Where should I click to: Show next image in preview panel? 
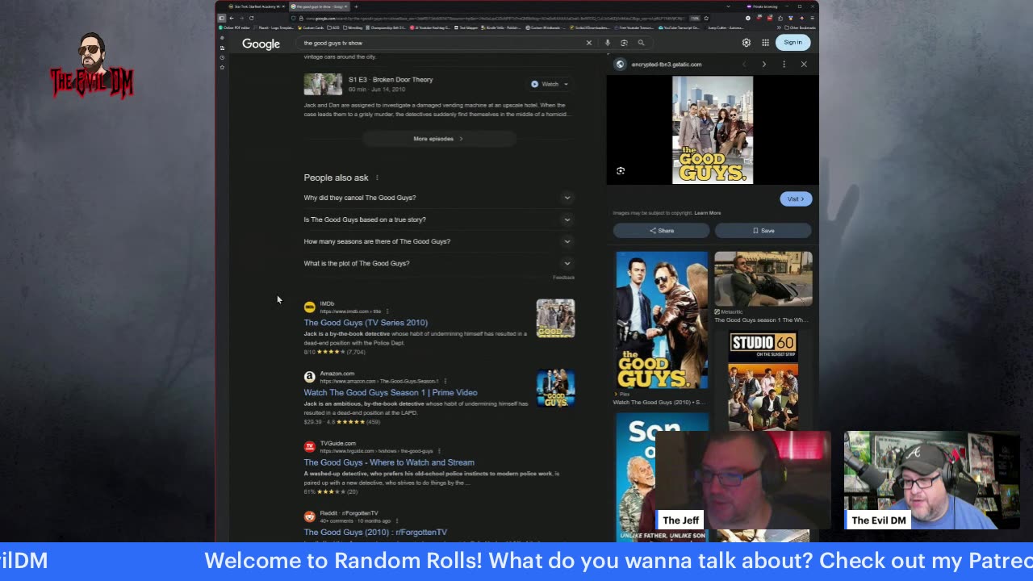click(x=763, y=64)
